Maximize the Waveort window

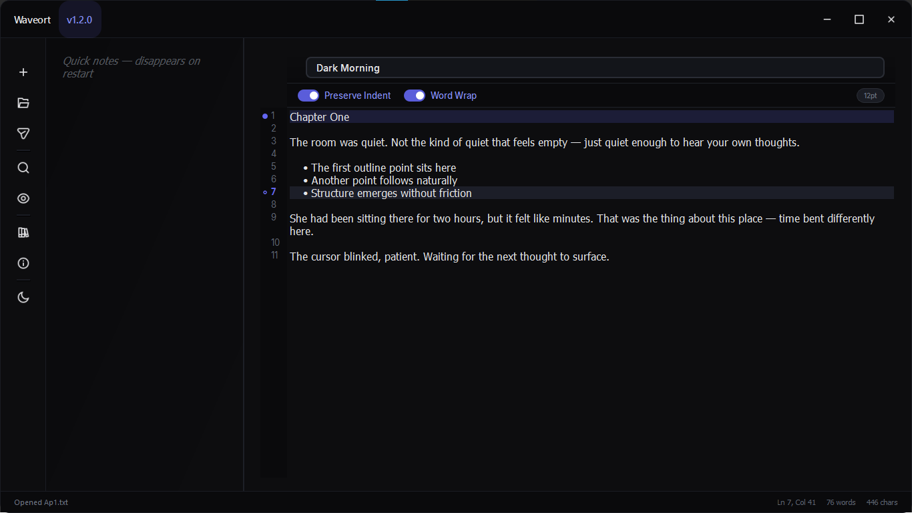[x=859, y=19]
